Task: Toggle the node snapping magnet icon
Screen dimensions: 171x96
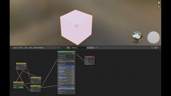Action: [156, 48]
